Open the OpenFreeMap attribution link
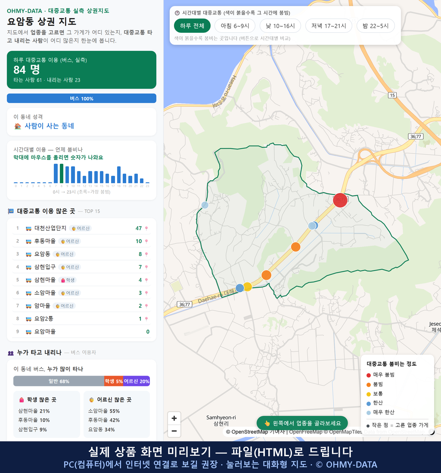Image resolution: width=441 pixels, height=473 pixels. click(306, 432)
